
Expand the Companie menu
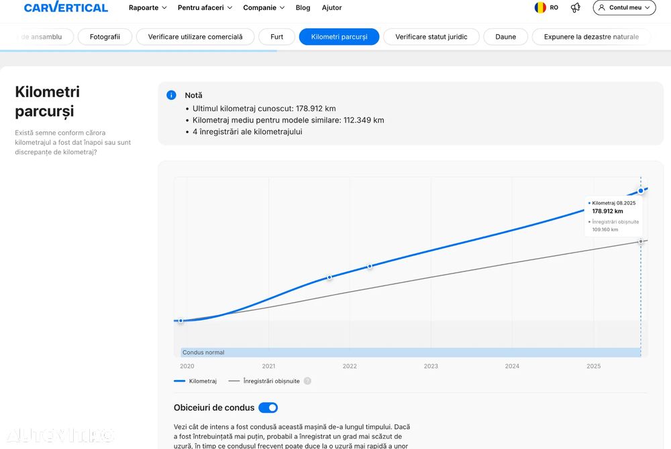pyautogui.click(x=264, y=8)
